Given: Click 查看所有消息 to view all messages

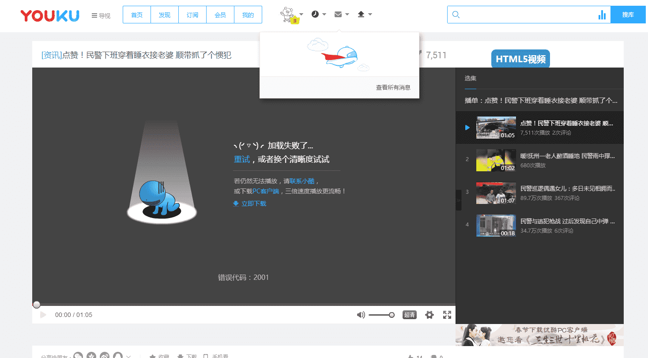Looking at the screenshot, I should click(x=393, y=87).
